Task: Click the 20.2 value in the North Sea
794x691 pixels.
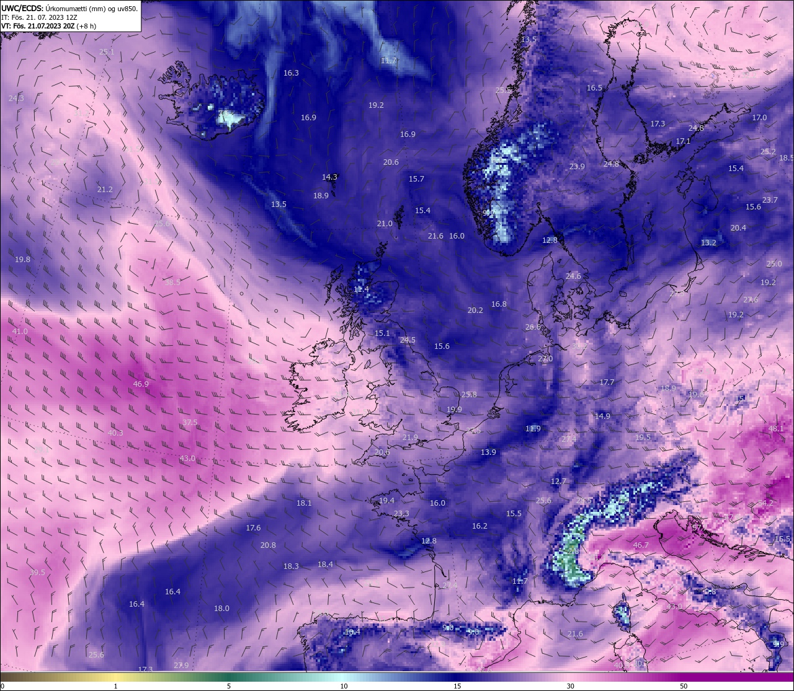Action: point(475,310)
